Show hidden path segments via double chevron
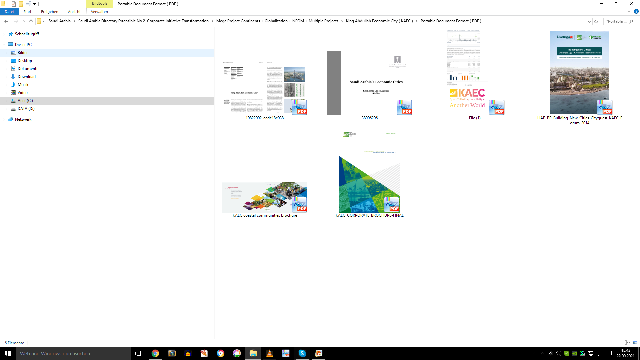 point(45,21)
